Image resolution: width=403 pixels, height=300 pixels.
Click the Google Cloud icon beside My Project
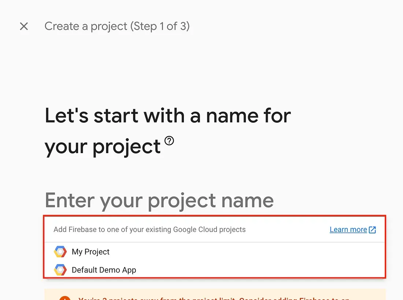(60, 252)
